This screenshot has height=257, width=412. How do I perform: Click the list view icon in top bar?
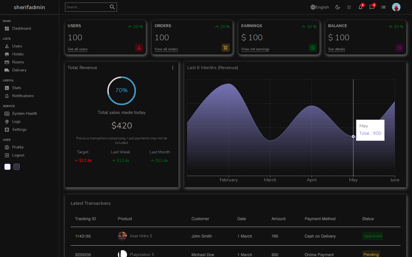[383, 7]
